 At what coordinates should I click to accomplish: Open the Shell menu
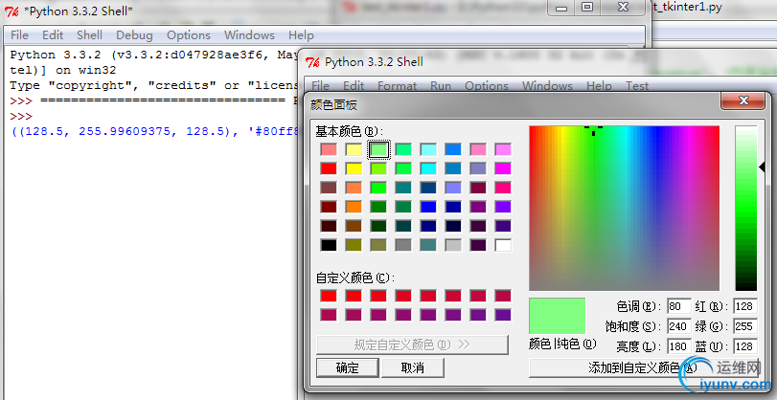coord(90,35)
